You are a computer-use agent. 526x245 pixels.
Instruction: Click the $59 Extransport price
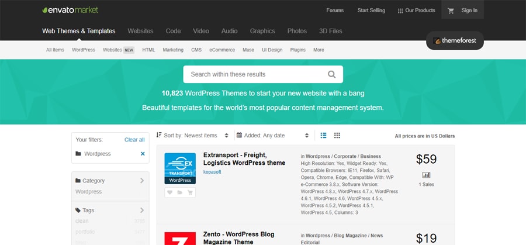click(427, 159)
